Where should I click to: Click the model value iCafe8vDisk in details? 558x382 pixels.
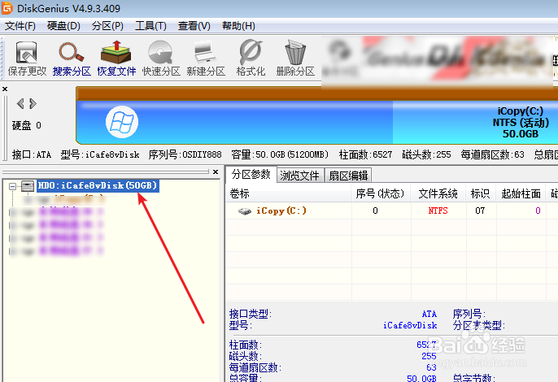(x=410, y=325)
